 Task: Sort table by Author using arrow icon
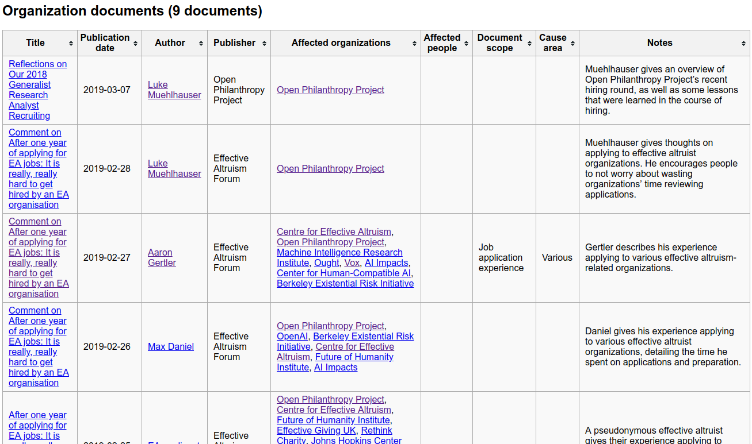point(201,43)
